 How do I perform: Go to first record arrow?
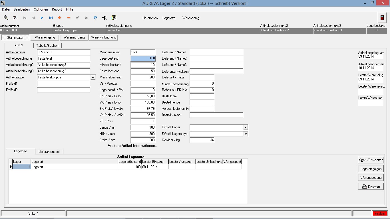coord(25,18)
